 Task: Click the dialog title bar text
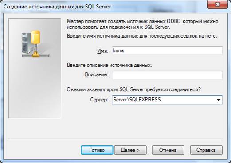coord(57,7)
